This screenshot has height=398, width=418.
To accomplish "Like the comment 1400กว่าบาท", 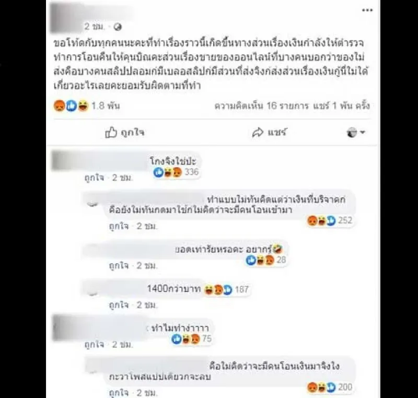I will tap(119, 305).
